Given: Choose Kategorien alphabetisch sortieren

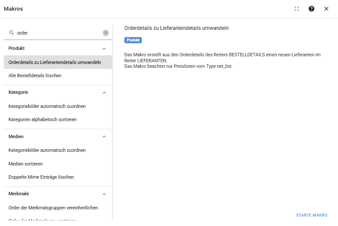Looking at the screenshot, I should (43, 119).
